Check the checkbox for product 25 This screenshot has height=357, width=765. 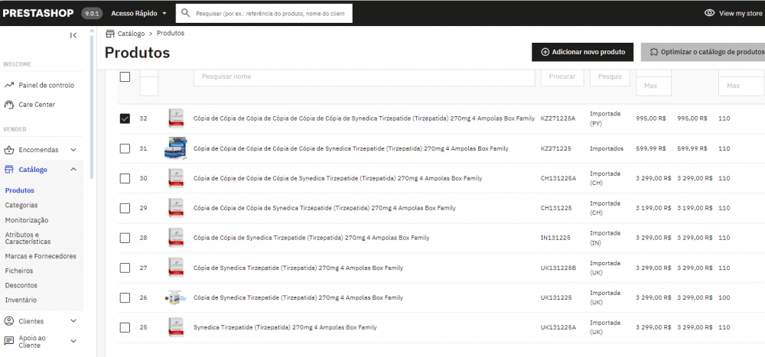coord(125,327)
